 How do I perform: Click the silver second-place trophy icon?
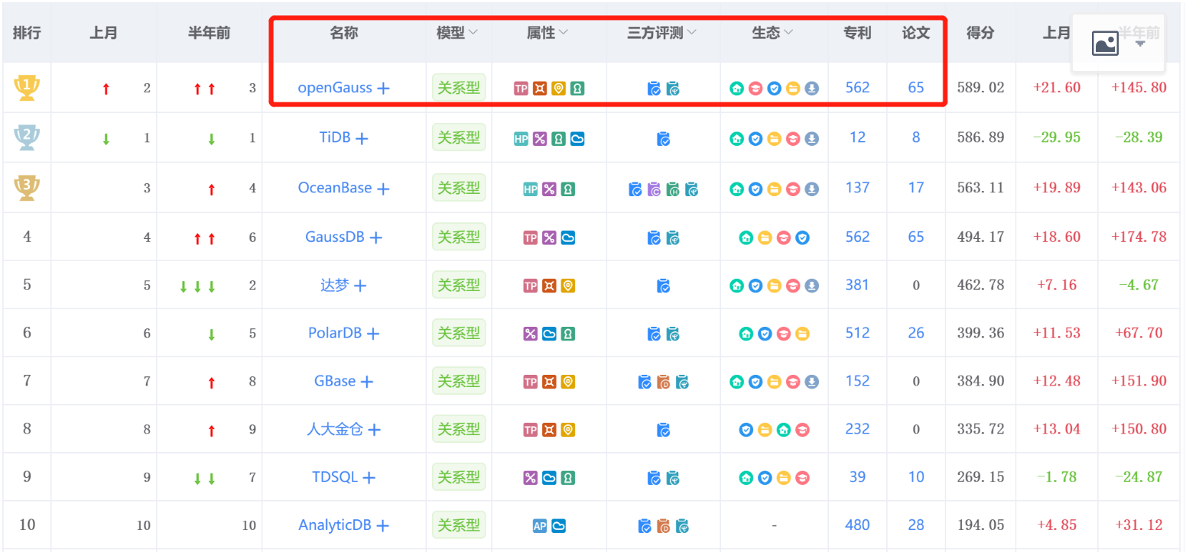click(x=27, y=137)
